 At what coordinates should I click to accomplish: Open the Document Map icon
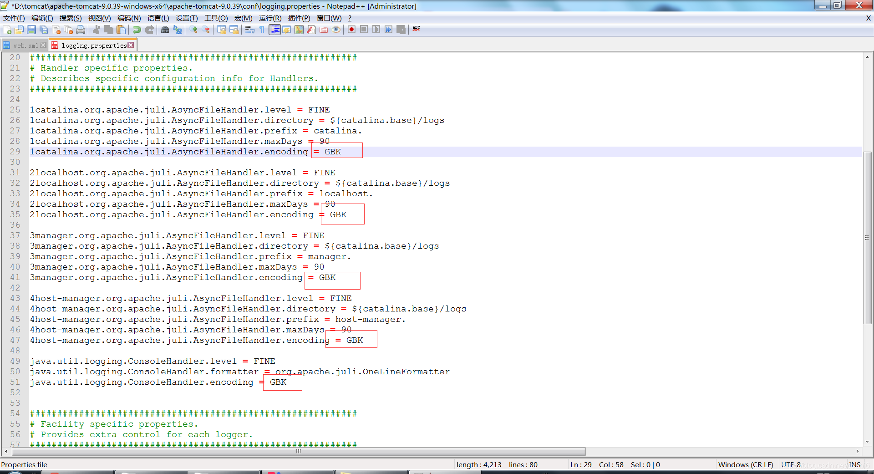[x=299, y=30]
